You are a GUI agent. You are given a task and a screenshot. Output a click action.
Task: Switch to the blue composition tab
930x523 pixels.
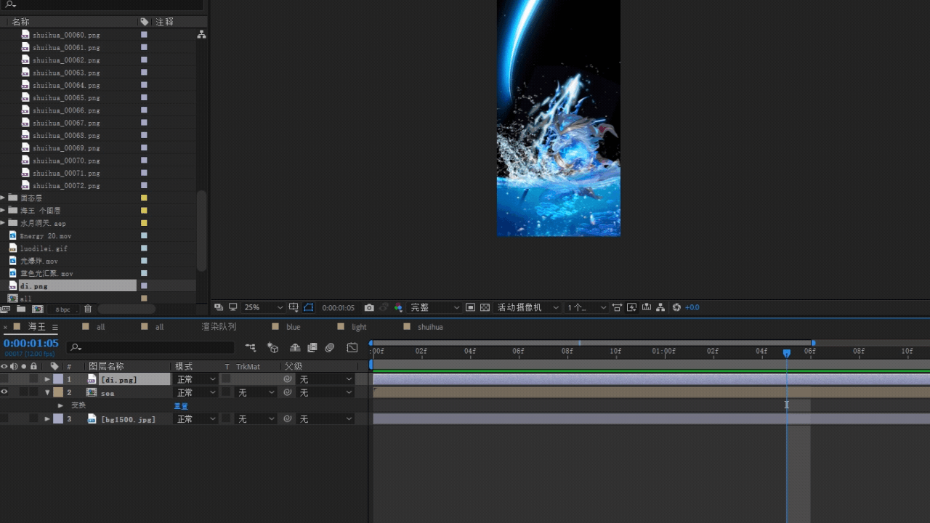tap(294, 327)
